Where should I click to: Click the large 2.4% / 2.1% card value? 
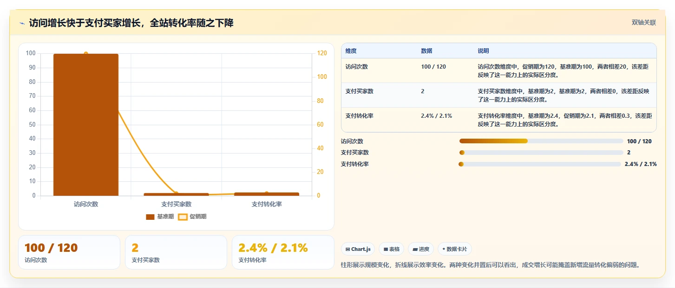273,248
